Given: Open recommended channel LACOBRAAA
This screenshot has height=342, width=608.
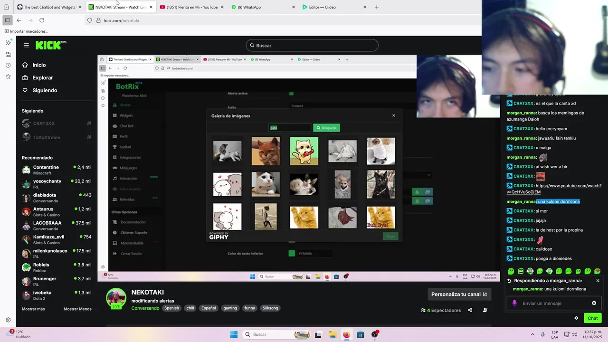Looking at the screenshot, I should pos(57,226).
